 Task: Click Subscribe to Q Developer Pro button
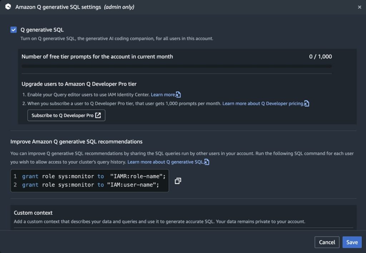[66, 115]
